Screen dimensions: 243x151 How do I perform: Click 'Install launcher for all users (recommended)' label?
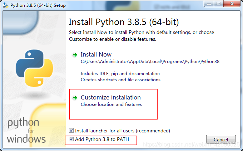(123, 131)
